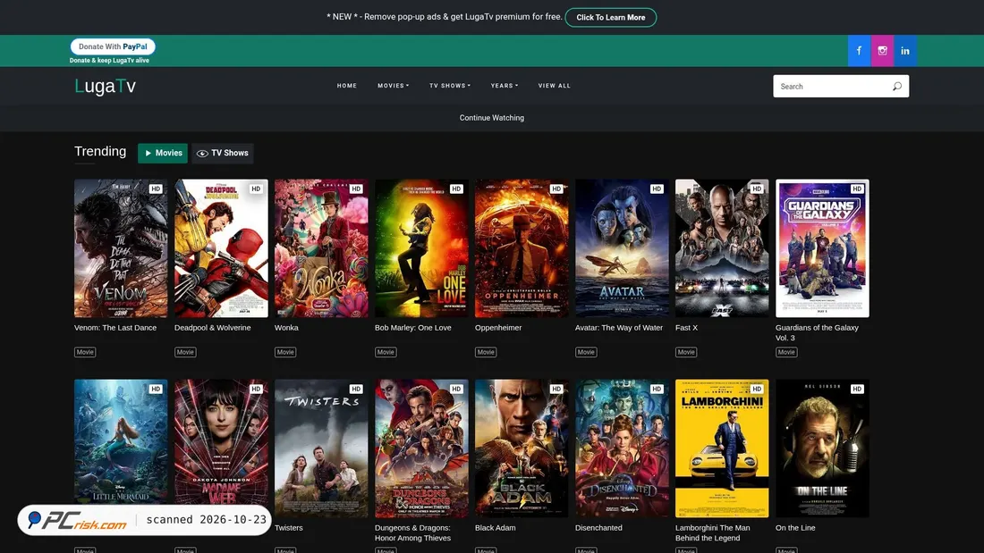Click the Movie tag under Wonka
984x553 pixels.
coord(284,352)
